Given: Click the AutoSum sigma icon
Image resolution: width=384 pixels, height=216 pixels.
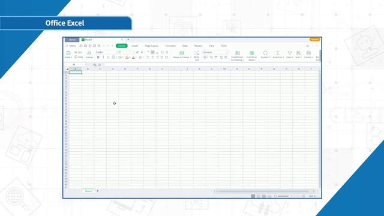Looking at the screenshot, I should click(278, 53).
